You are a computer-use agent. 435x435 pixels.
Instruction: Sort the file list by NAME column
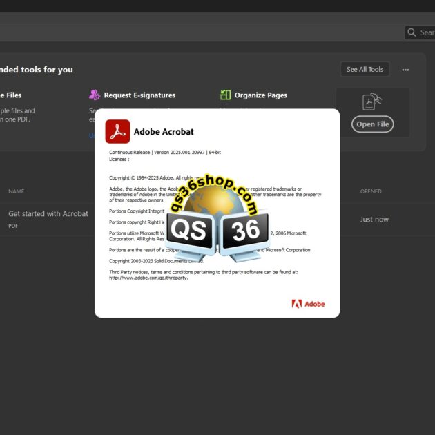17,191
